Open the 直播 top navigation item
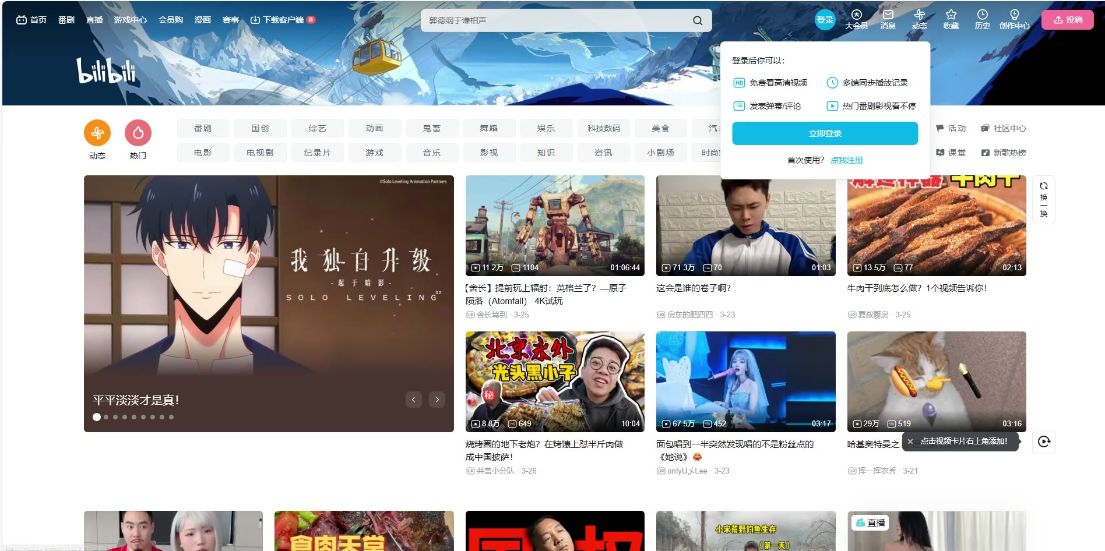 [94, 20]
